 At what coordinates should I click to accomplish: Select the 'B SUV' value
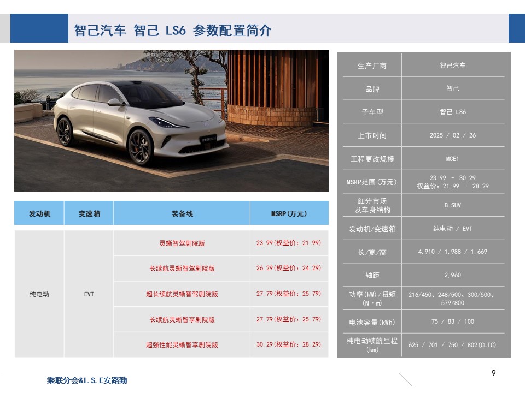(x=453, y=205)
